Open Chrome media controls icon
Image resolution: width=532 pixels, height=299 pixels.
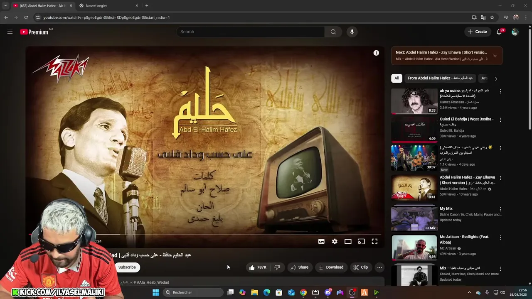[x=506, y=17]
